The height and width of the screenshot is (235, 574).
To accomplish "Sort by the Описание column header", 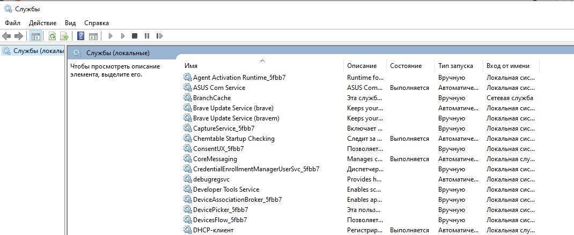I will pyautogui.click(x=365, y=66).
